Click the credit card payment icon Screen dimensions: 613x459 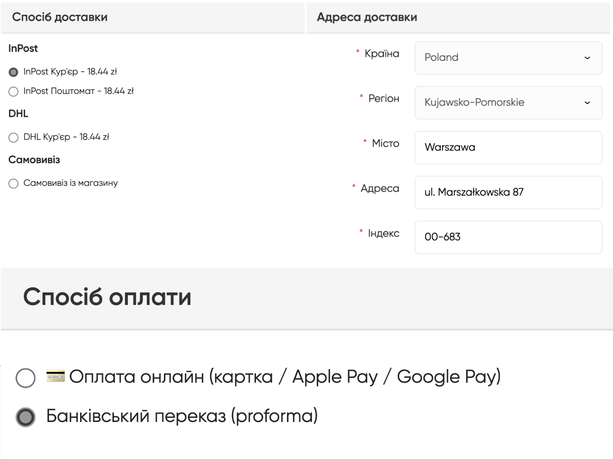(x=56, y=376)
